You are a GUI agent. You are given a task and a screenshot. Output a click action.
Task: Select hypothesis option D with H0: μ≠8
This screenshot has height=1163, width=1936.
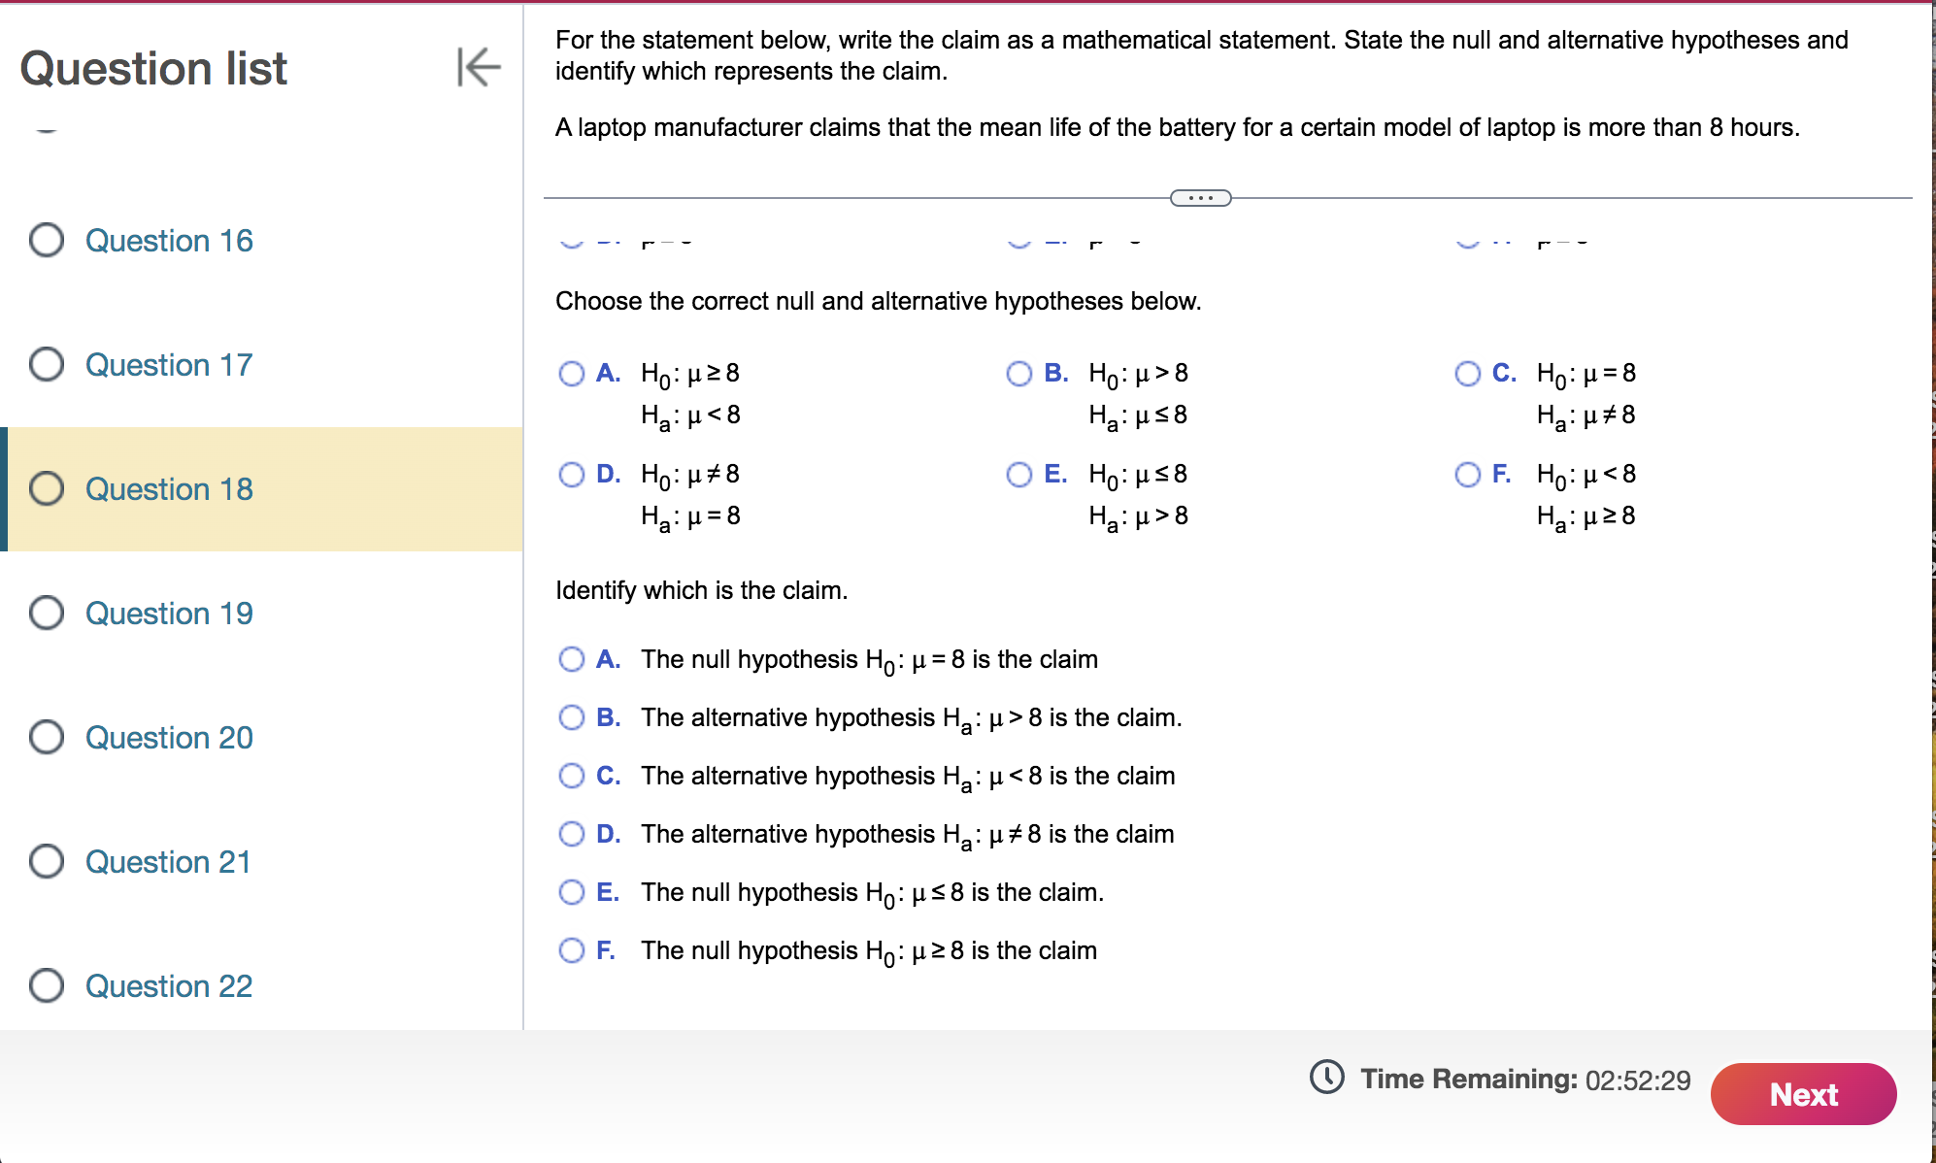572,475
